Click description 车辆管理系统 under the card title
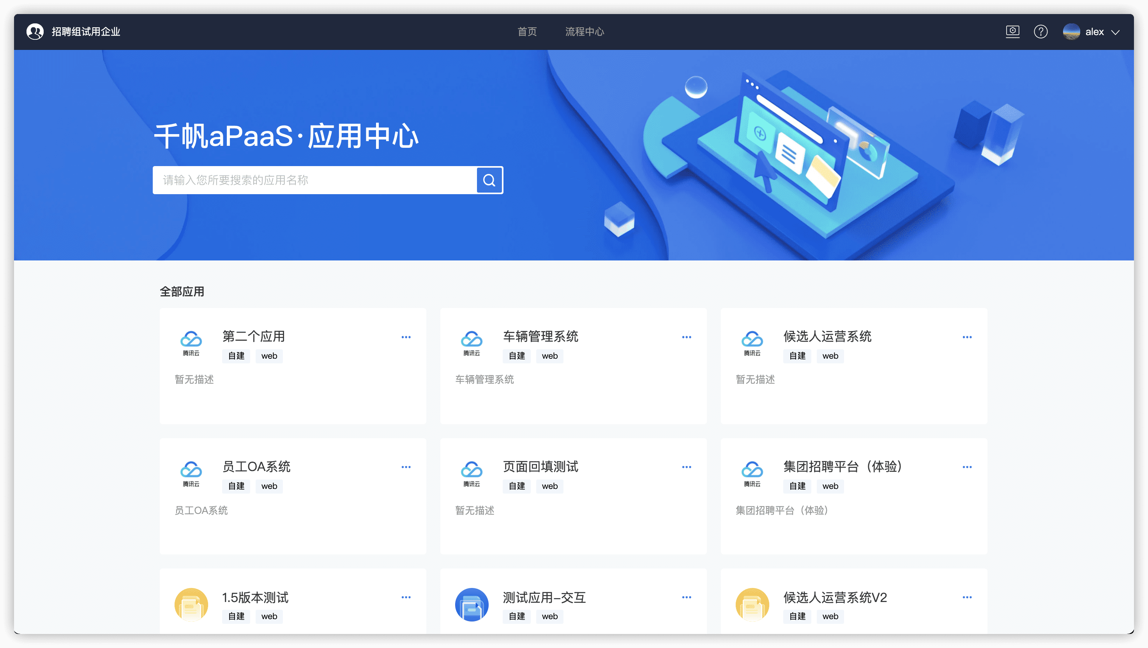The image size is (1148, 648). pyautogui.click(x=484, y=379)
